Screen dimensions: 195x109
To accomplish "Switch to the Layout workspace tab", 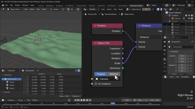I will [x=41, y=6].
